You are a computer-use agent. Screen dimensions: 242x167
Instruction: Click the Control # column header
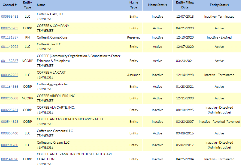[10, 5]
